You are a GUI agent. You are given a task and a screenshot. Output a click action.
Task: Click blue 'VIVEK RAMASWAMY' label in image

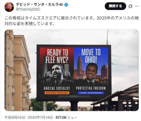[x=91, y=93]
